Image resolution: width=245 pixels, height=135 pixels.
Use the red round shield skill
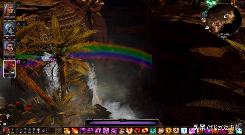161,130
